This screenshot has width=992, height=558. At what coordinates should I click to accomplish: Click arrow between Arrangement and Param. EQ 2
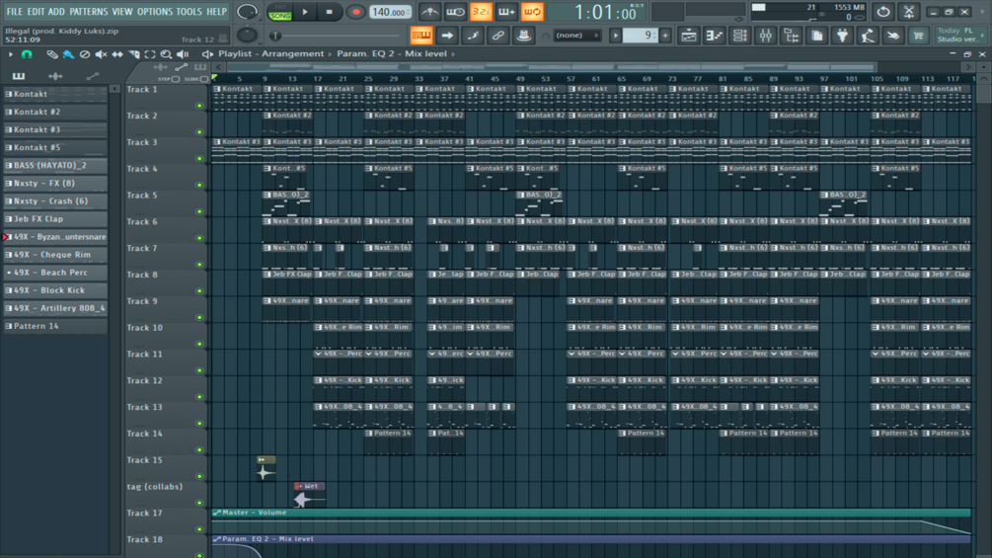click(x=330, y=53)
